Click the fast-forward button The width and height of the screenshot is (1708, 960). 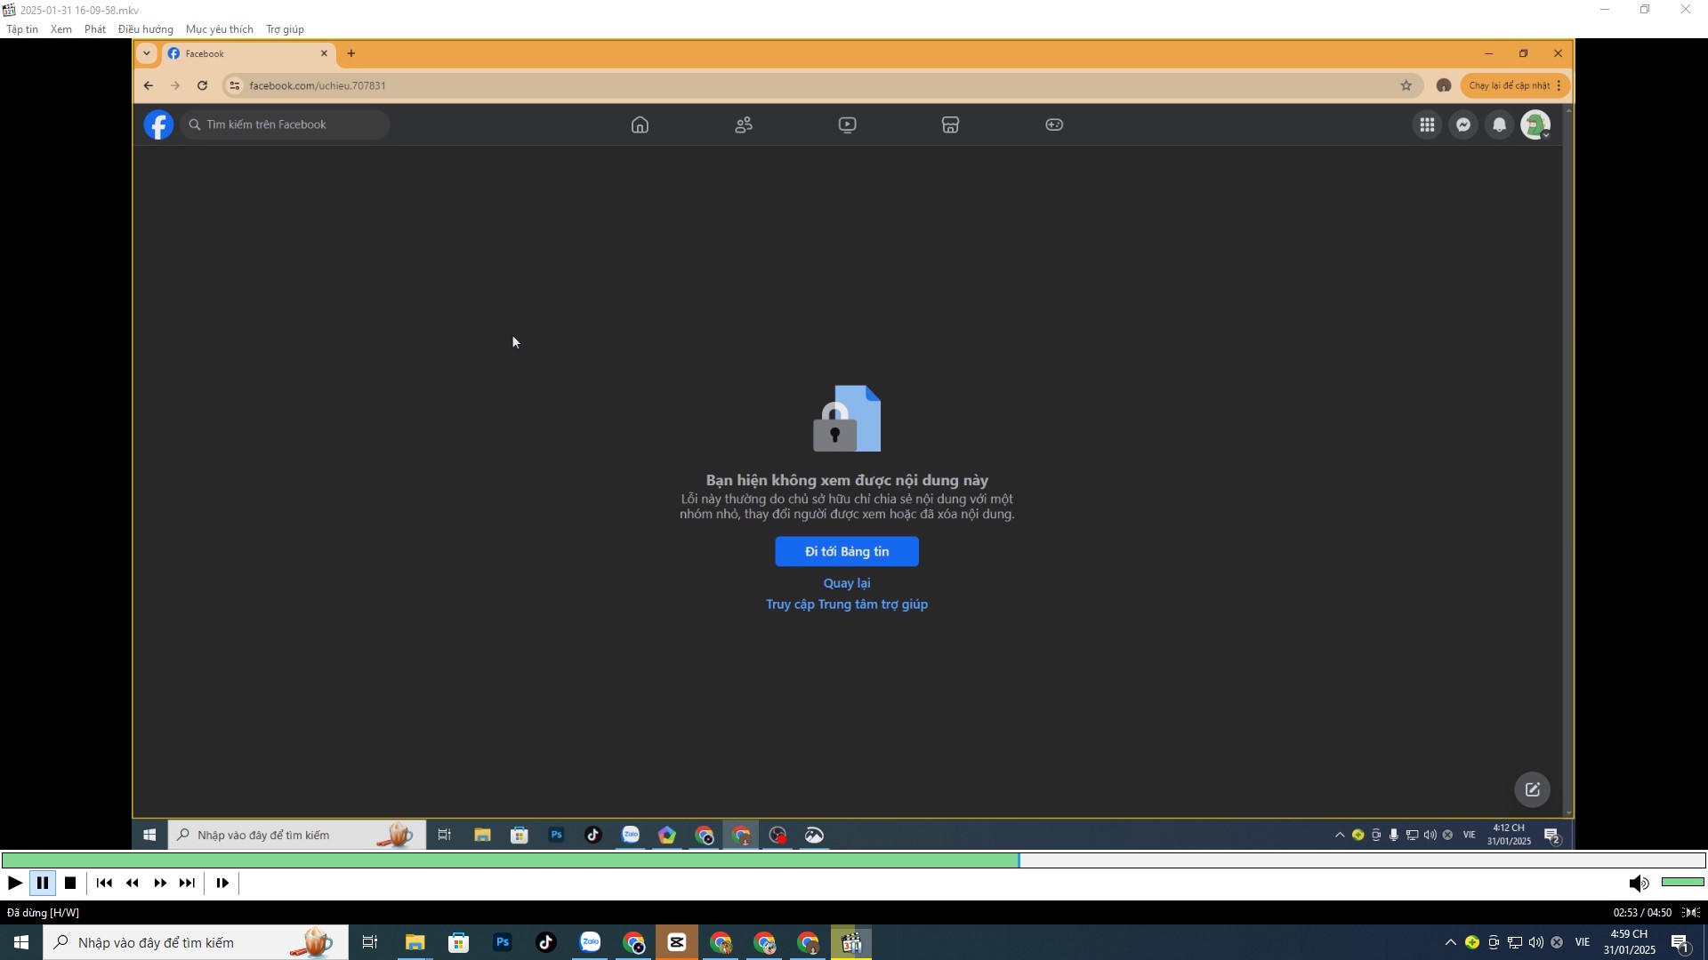160,884
